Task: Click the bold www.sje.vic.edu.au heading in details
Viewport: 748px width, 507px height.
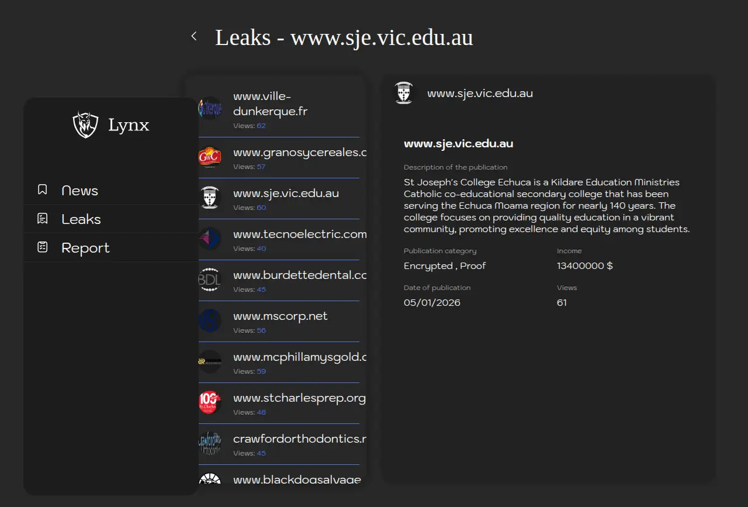Action: (458, 144)
